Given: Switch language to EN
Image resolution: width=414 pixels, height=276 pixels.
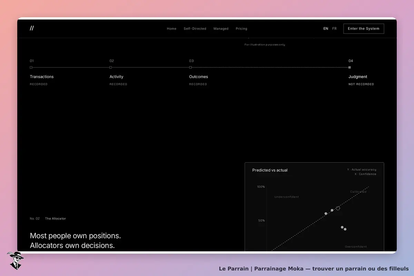Looking at the screenshot, I should pyautogui.click(x=326, y=29).
